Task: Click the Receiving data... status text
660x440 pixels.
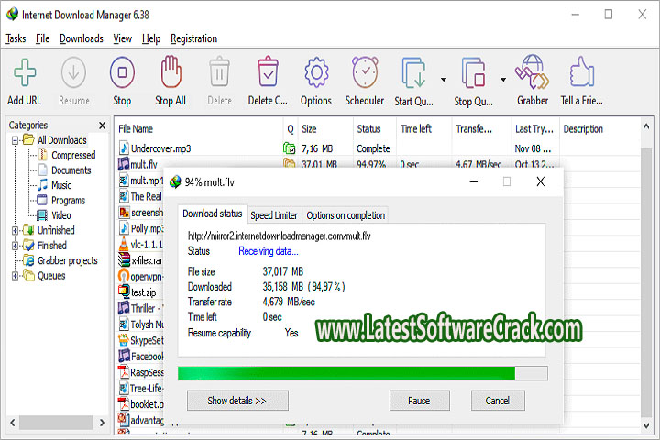Action: click(x=269, y=251)
